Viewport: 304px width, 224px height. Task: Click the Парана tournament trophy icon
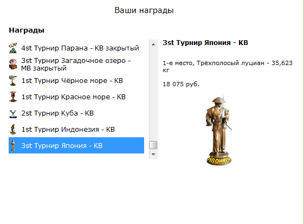pos(13,48)
